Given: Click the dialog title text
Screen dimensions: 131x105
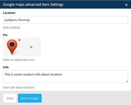Looking at the screenshot, I should click(33, 4).
